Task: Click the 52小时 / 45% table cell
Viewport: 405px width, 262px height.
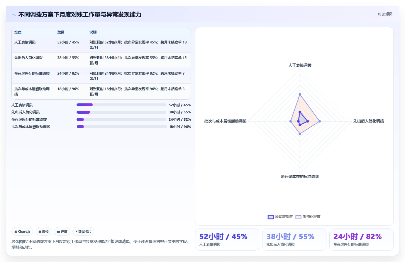Action: pos(68,42)
